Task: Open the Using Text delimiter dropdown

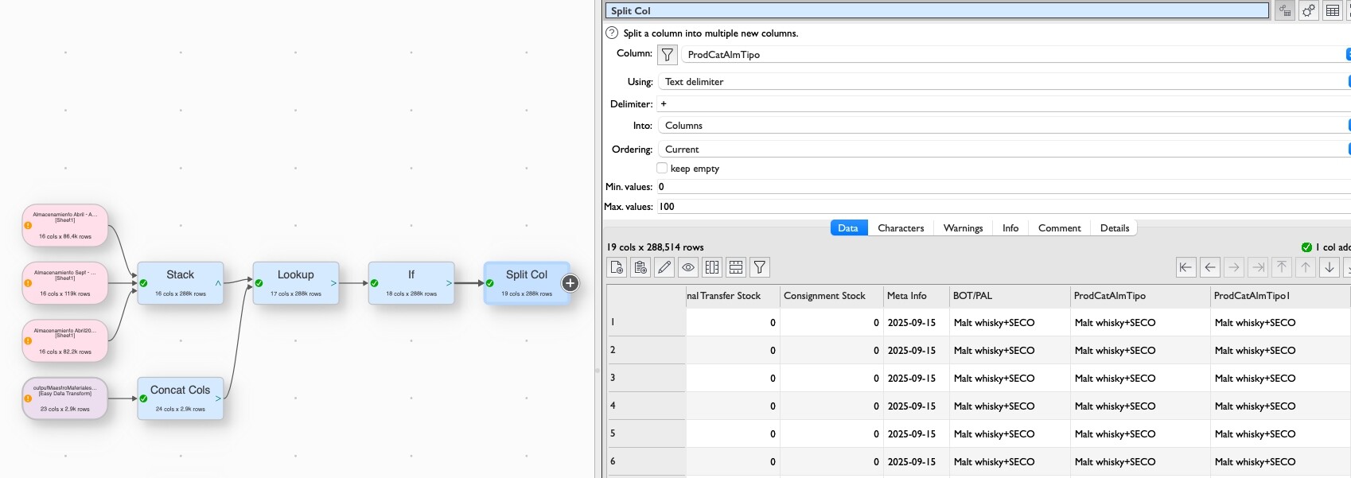Action: 1003,82
